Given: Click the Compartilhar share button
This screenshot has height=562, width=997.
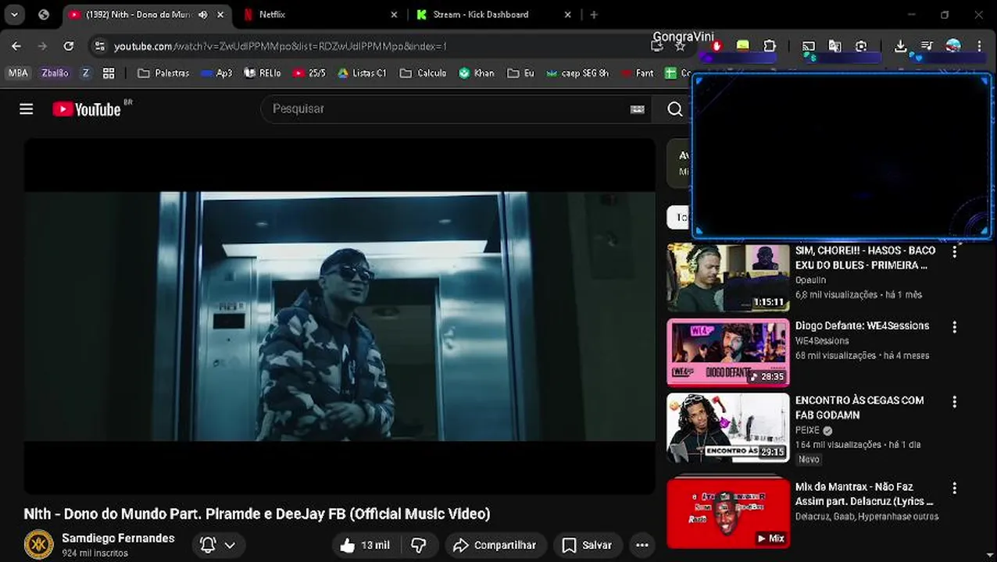Looking at the screenshot, I should 495,545.
